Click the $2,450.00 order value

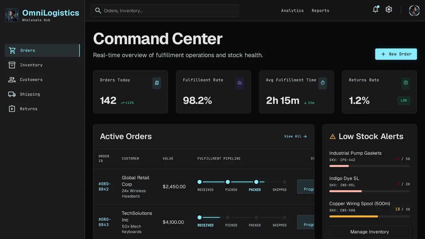coord(174,187)
